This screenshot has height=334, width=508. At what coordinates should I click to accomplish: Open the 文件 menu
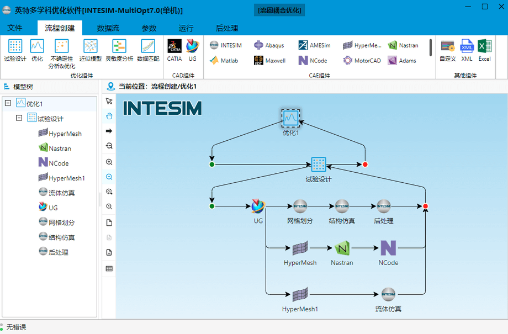click(15, 28)
